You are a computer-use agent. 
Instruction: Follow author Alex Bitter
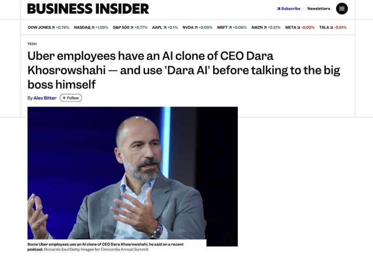coord(71,98)
